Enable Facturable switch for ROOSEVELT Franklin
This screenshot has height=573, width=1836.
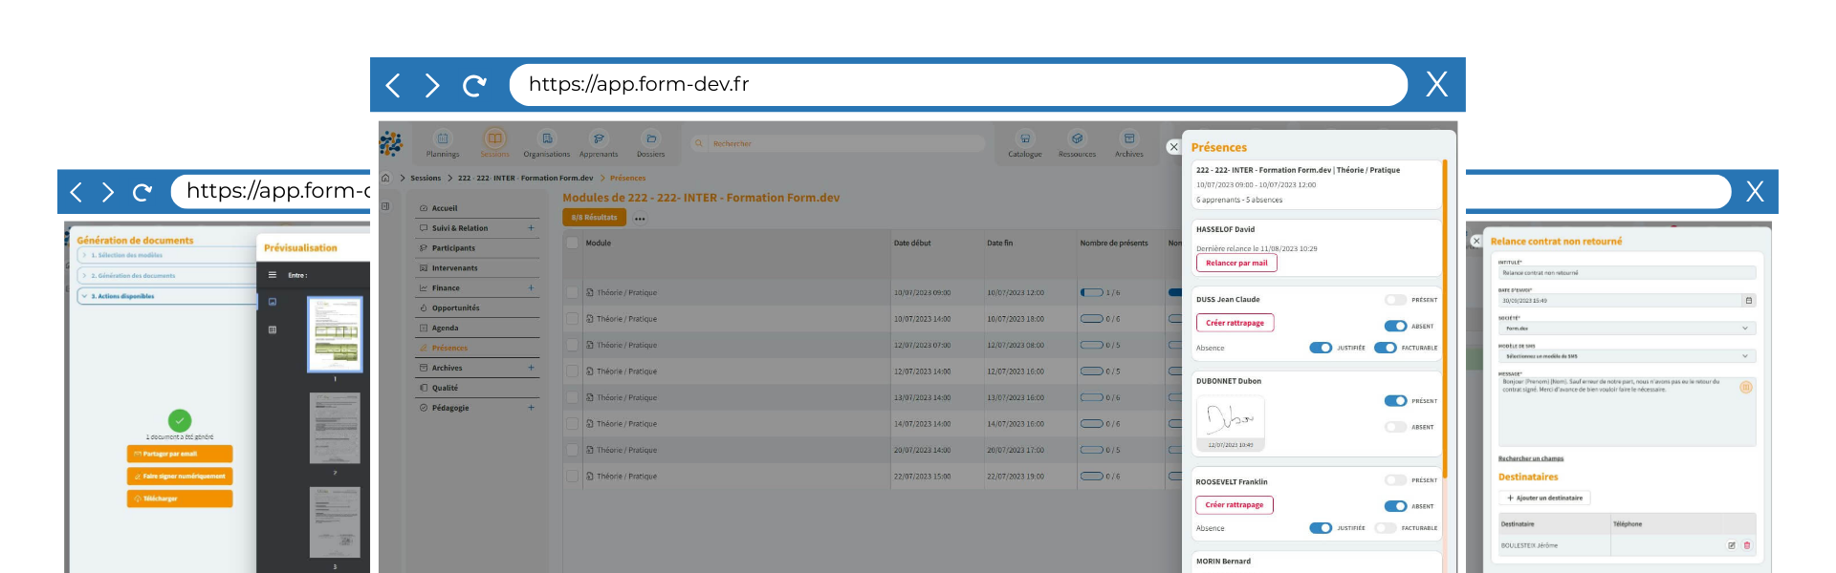(x=1385, y=528)
